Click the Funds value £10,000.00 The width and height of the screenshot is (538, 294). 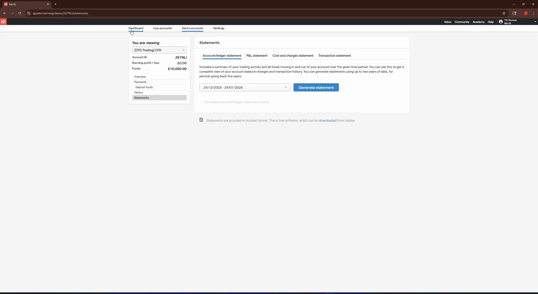pyautogui.click(x=177, y=69)
